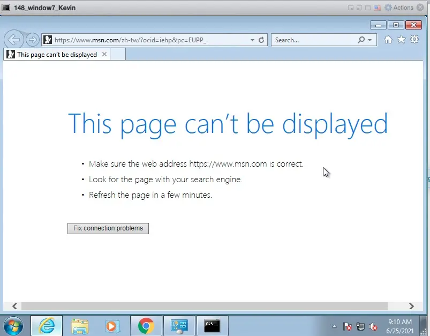Click the Forward navigation arrow
This screenshot has height=336, width=430.
coord(32,40)
